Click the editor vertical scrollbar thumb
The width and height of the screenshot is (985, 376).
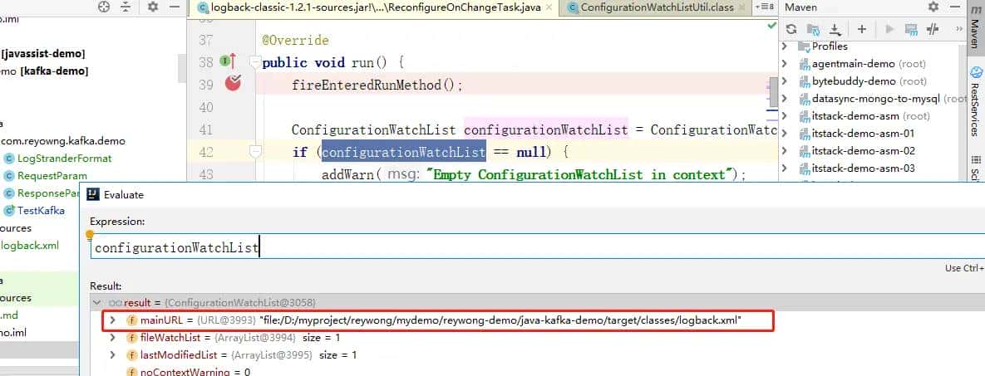[x=774, y=93]
